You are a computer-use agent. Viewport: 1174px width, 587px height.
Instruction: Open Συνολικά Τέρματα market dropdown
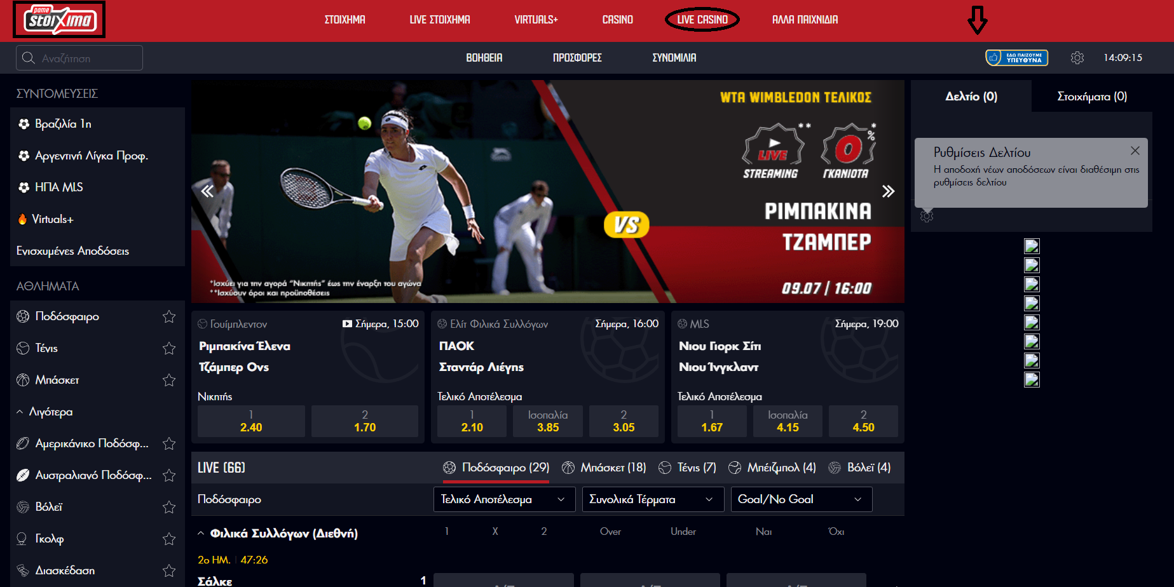coord(653,499)
